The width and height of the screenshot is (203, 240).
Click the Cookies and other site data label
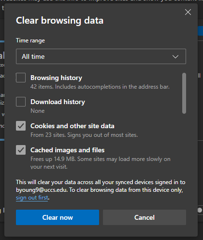pyautogui.click(x=72, y=126)
